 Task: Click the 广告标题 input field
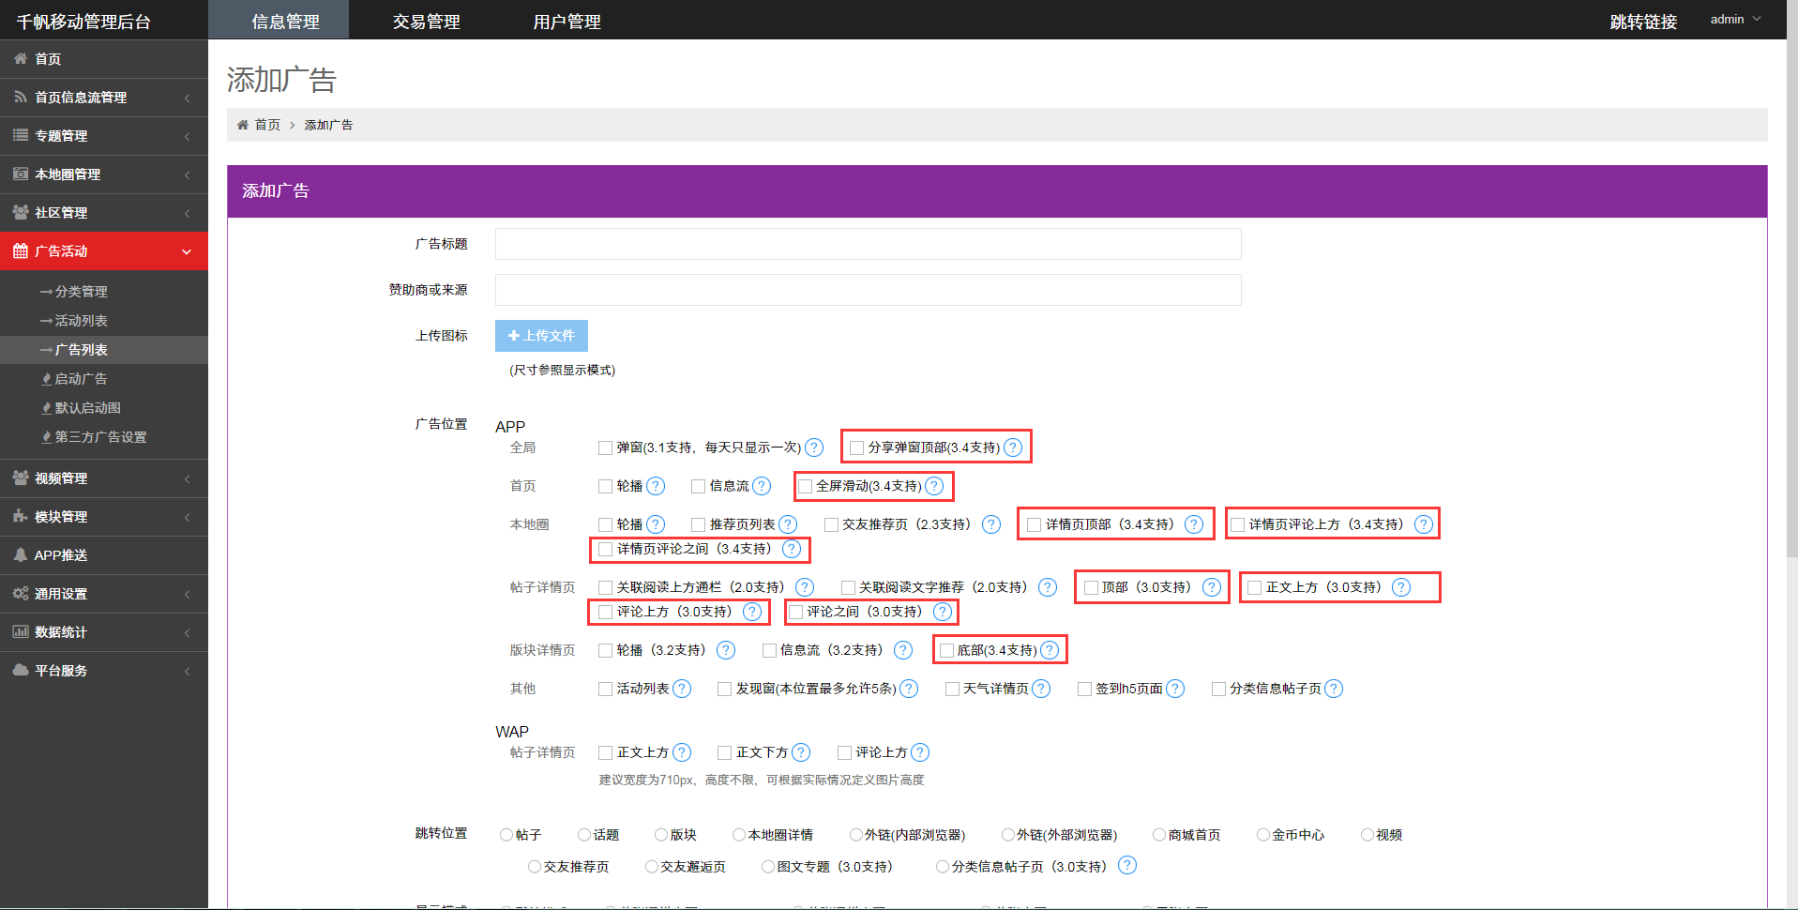click(x=868, y=244)
